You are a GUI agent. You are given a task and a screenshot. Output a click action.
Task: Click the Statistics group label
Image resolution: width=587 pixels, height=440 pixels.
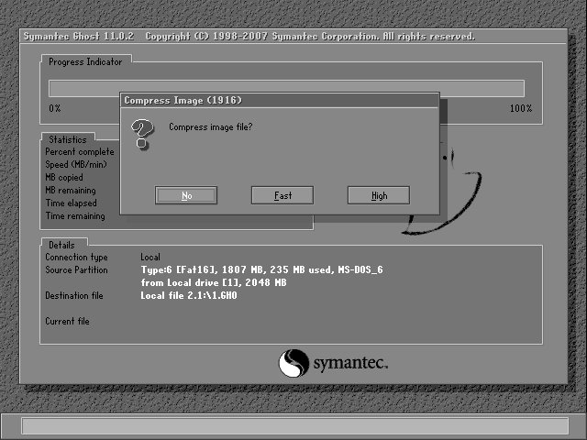68,139
